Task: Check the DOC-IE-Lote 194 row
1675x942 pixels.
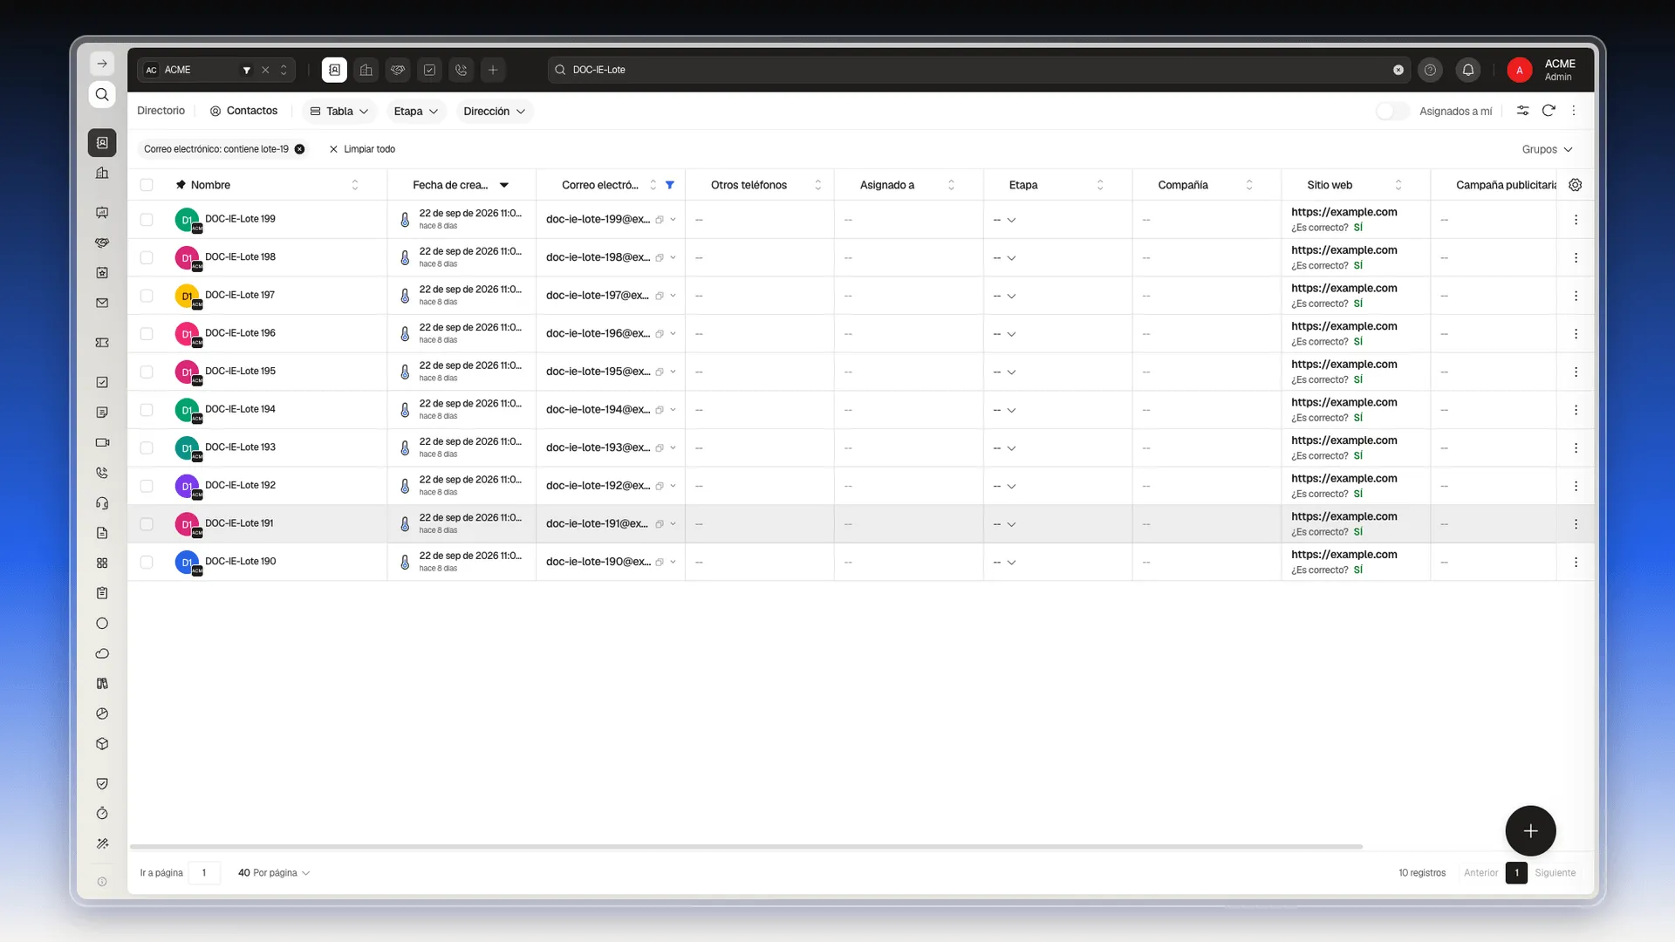Action: point(147,410)
